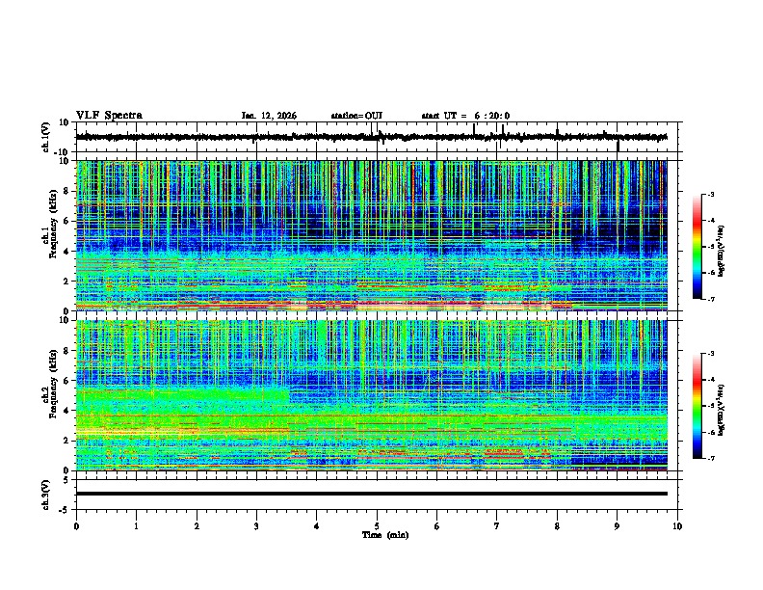This screenshot has width=763, height=590.
Task: Click the ch.1 voltage waveform trace
Action: pos(371,137)
